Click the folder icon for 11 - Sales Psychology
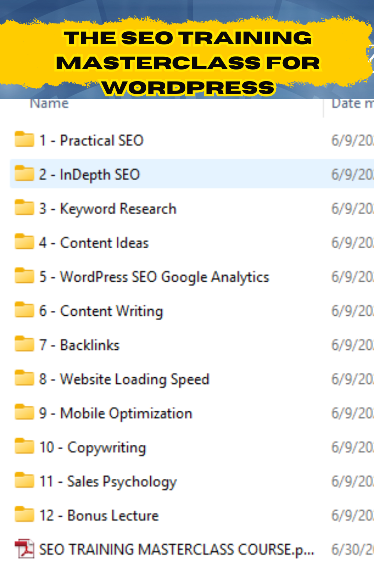Viewport: 374px width, 561px height. [x=24, y=480]
